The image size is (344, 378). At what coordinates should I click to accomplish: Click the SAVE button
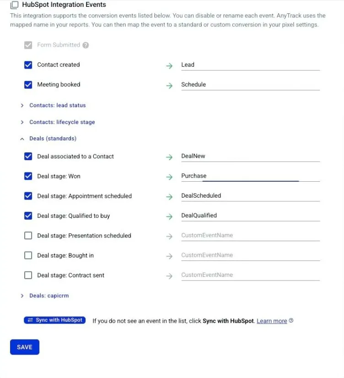pos(25,347)
